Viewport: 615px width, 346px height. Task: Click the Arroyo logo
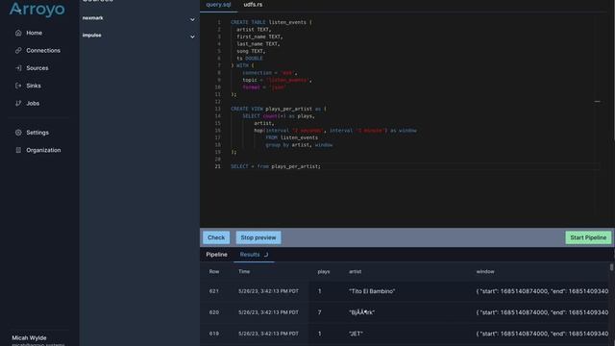coord(37,9)
